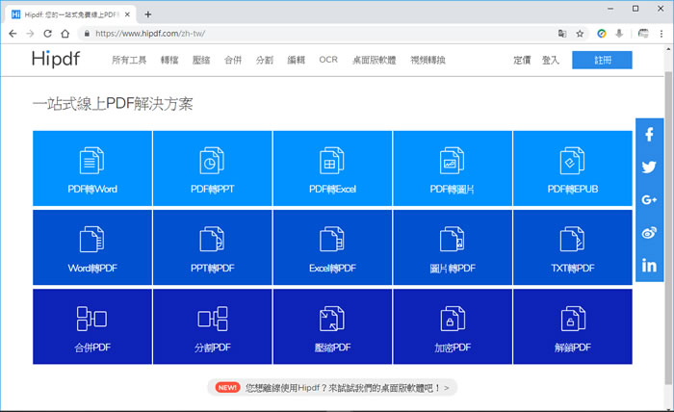The image size is (674, 412).
Task: Go to browser home page icon
Action: point(65,34)
